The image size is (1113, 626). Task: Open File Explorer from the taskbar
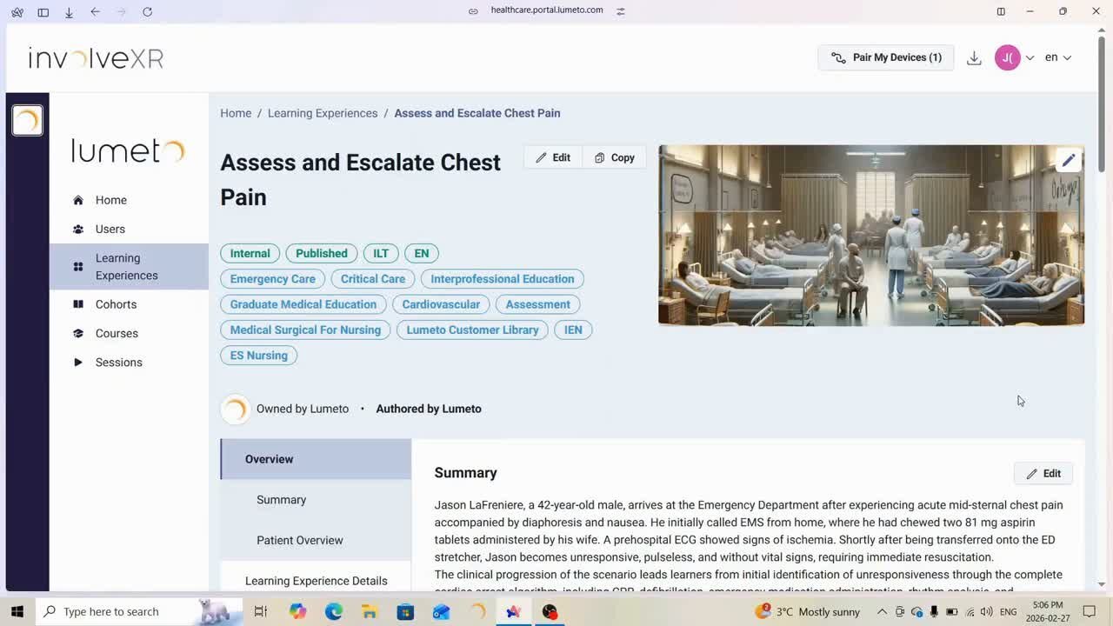[x=370, y=611]
